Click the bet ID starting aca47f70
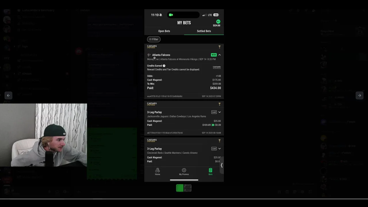 165,96
